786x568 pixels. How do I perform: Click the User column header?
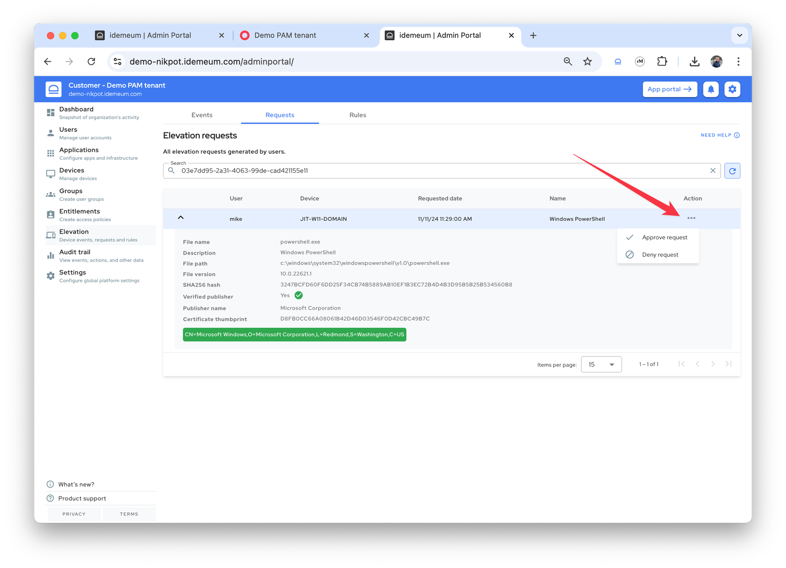pyautogui.click(x=236, y=198)
